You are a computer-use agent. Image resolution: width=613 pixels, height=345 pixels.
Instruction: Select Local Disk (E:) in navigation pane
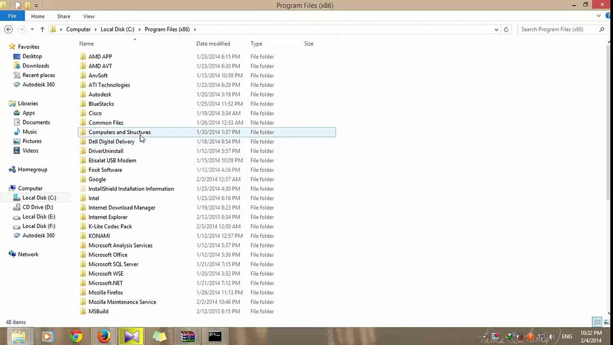tap(39, 217)
